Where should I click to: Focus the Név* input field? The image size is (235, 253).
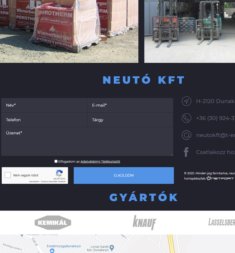click(44, 105)
